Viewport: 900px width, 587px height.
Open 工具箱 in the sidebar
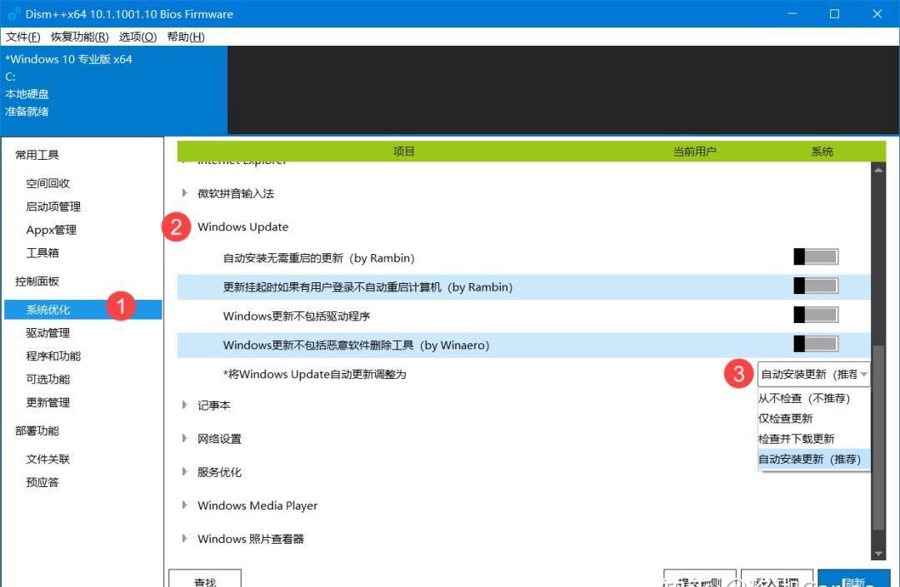point(42,253)
